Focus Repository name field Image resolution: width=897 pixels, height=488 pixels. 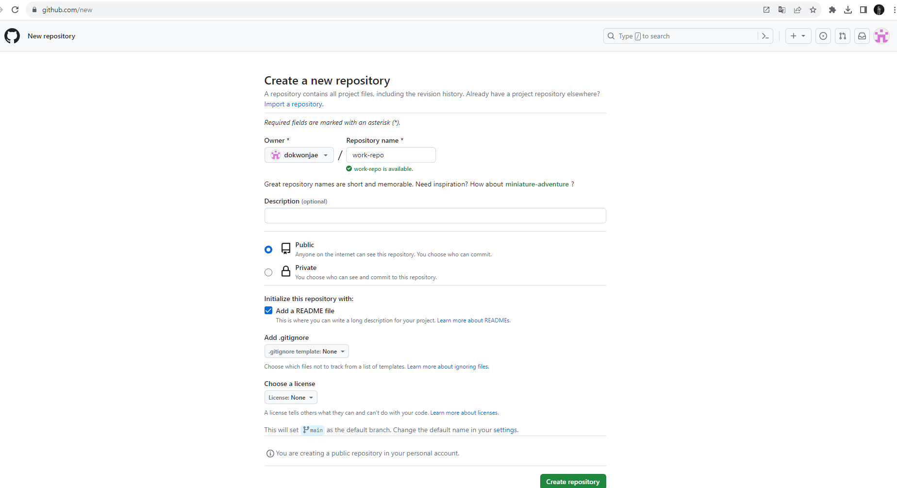pyautogui.click(x=391, y=155)
